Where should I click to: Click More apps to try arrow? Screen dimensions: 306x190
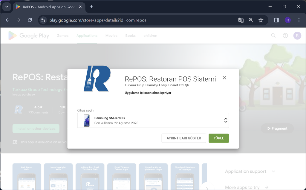click(x=267, y=187)
